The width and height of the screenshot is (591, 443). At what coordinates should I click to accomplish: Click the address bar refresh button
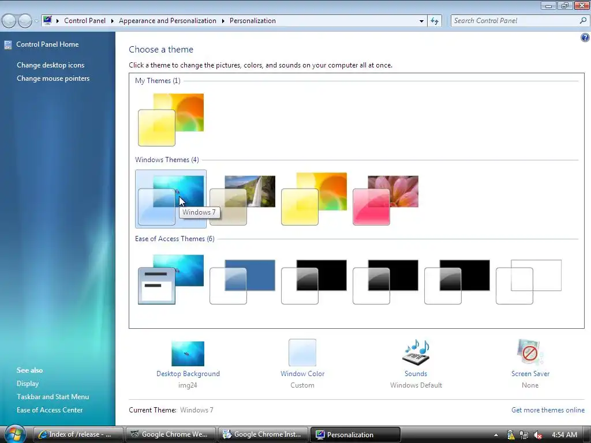(x=435, y=21)
